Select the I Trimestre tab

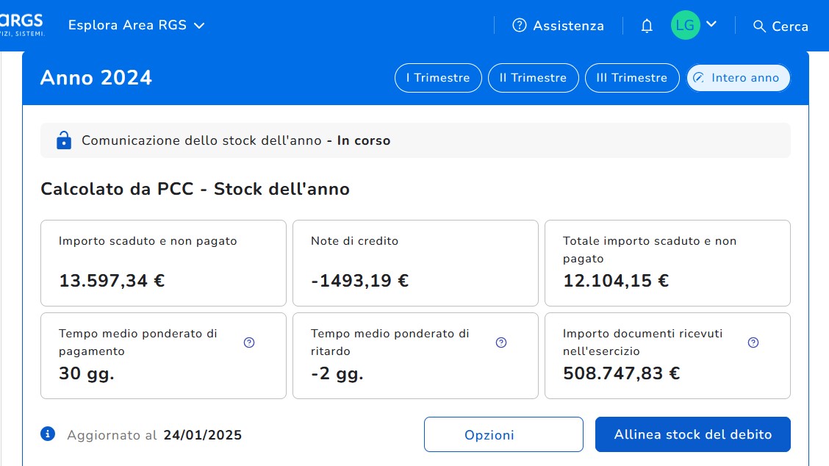(438, 78)
